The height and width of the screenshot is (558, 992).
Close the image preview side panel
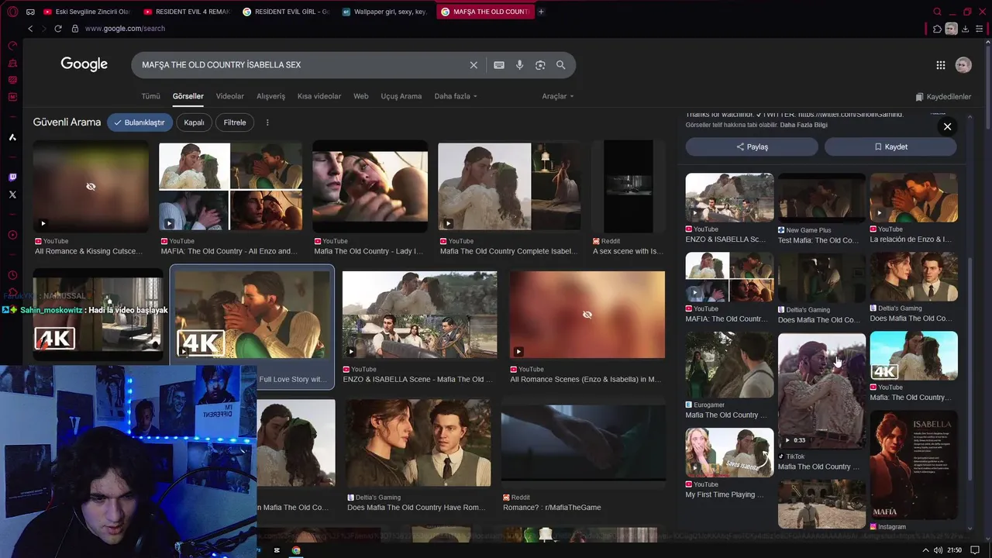[947, 126]
